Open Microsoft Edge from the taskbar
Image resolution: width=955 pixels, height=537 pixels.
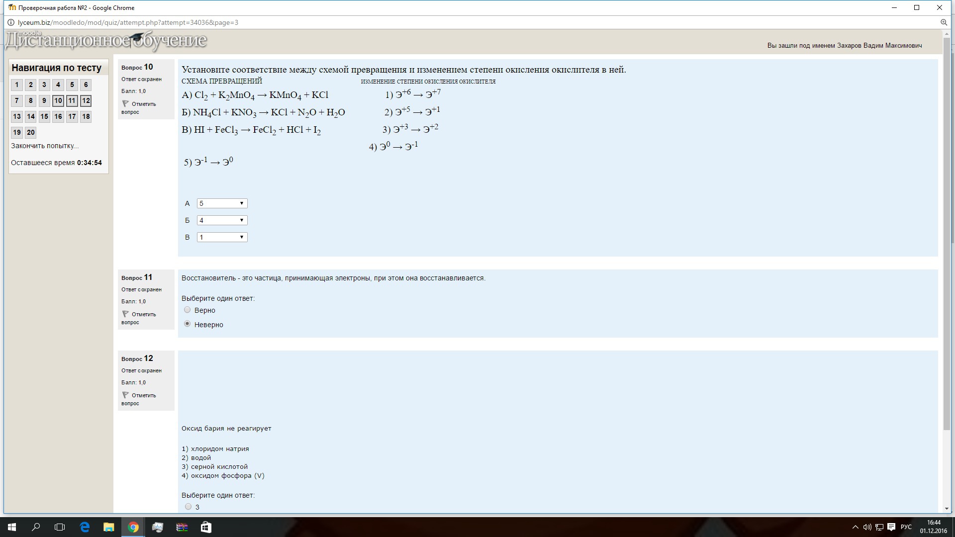tap(85, 527)
